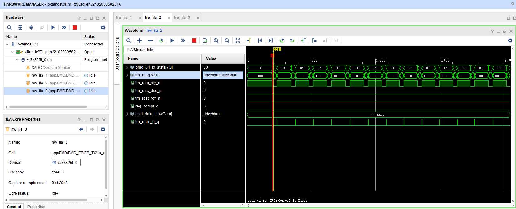The image size is (516, 209).
Task: Open Waveform settings gear
Action: pyautogui.click(x=510, y=40)
